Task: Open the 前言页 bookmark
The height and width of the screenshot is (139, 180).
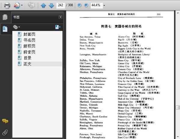Action: (x=29, y=52)
